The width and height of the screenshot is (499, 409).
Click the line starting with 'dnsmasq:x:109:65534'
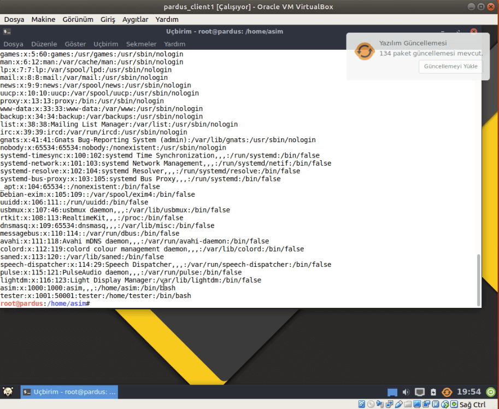click(x=107, y=226)
